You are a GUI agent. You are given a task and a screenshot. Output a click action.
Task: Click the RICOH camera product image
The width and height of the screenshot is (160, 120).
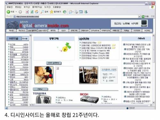89,99
